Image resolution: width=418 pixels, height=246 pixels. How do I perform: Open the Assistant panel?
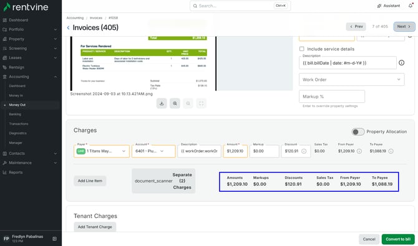coord(389,6)
